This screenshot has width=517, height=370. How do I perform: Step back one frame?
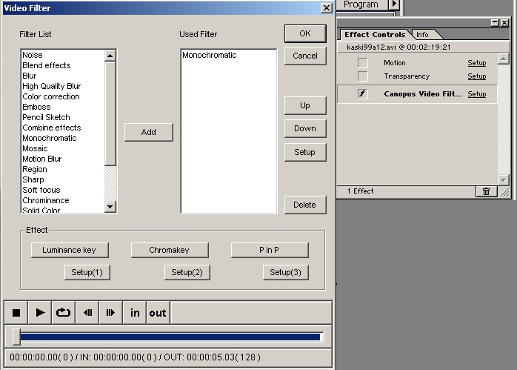[x=87, y=313]
